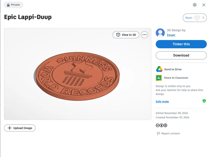Image resolution: width=210 pixels, height=157 pixels.
Task: Toggle the Private lock badge
Action: pos(13,5)
